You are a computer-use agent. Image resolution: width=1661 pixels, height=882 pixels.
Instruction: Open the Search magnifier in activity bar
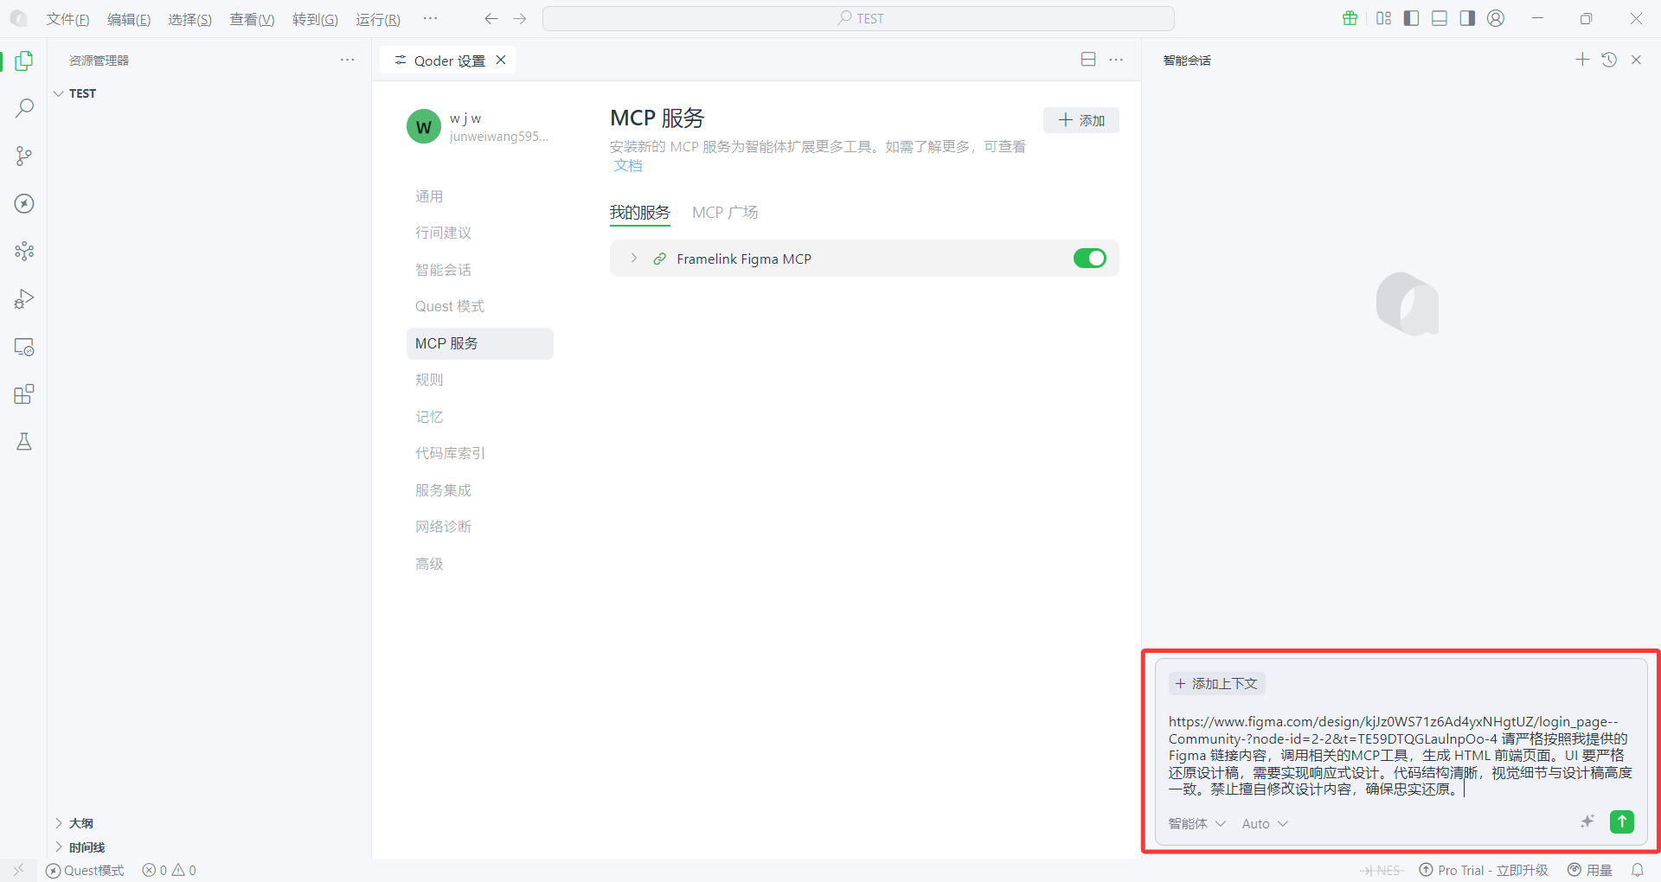(x=24, y=108)
